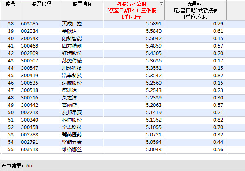Screen dimensions: 245x171
Task: Click the 股票代码 column header
Action: [41, 10]
